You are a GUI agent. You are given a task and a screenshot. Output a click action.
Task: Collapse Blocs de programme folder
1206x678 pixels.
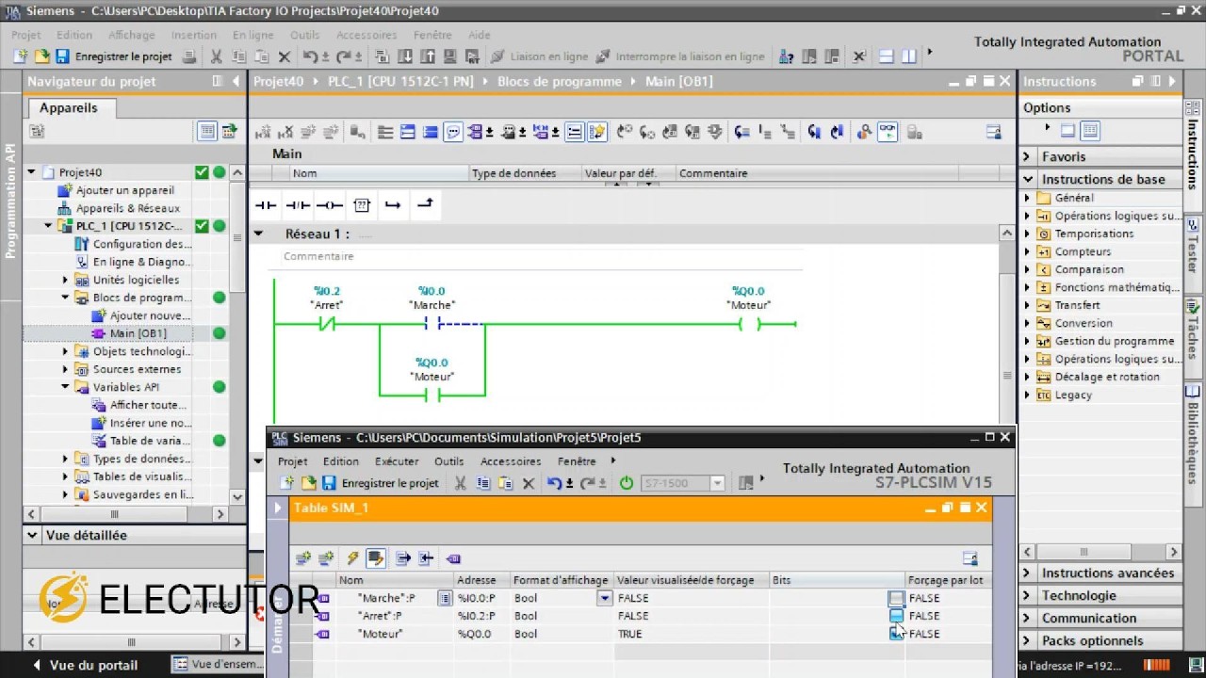click(65, 298)
